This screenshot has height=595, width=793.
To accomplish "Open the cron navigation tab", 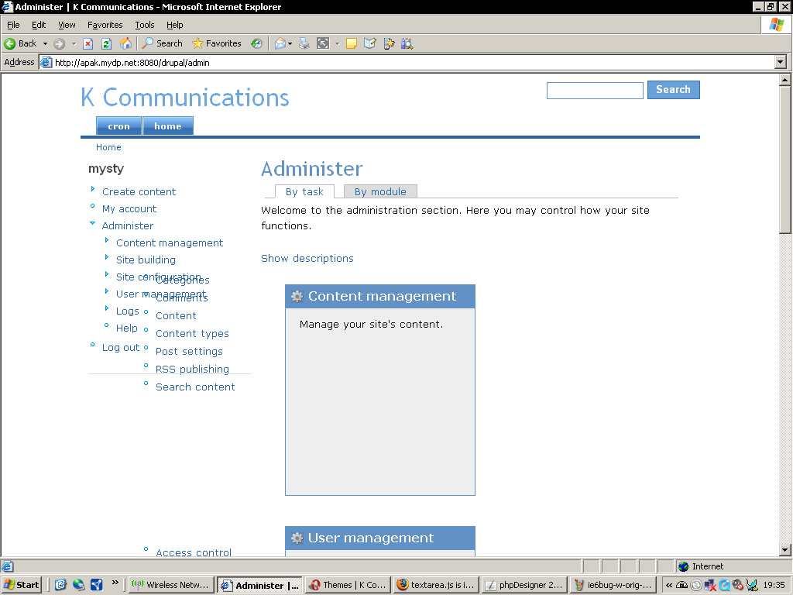I will pyautogui.click(x=118, y=126).
